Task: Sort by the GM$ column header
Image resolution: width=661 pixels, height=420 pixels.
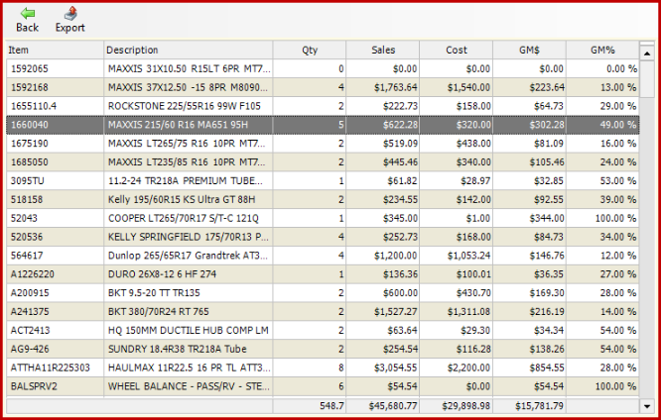Action: coord(529,51)
